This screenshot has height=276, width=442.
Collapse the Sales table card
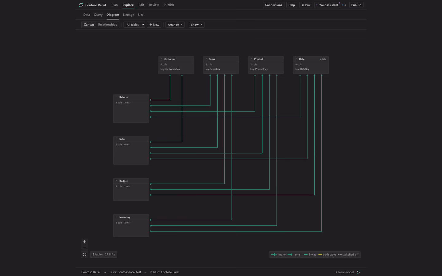coord(117,139)
